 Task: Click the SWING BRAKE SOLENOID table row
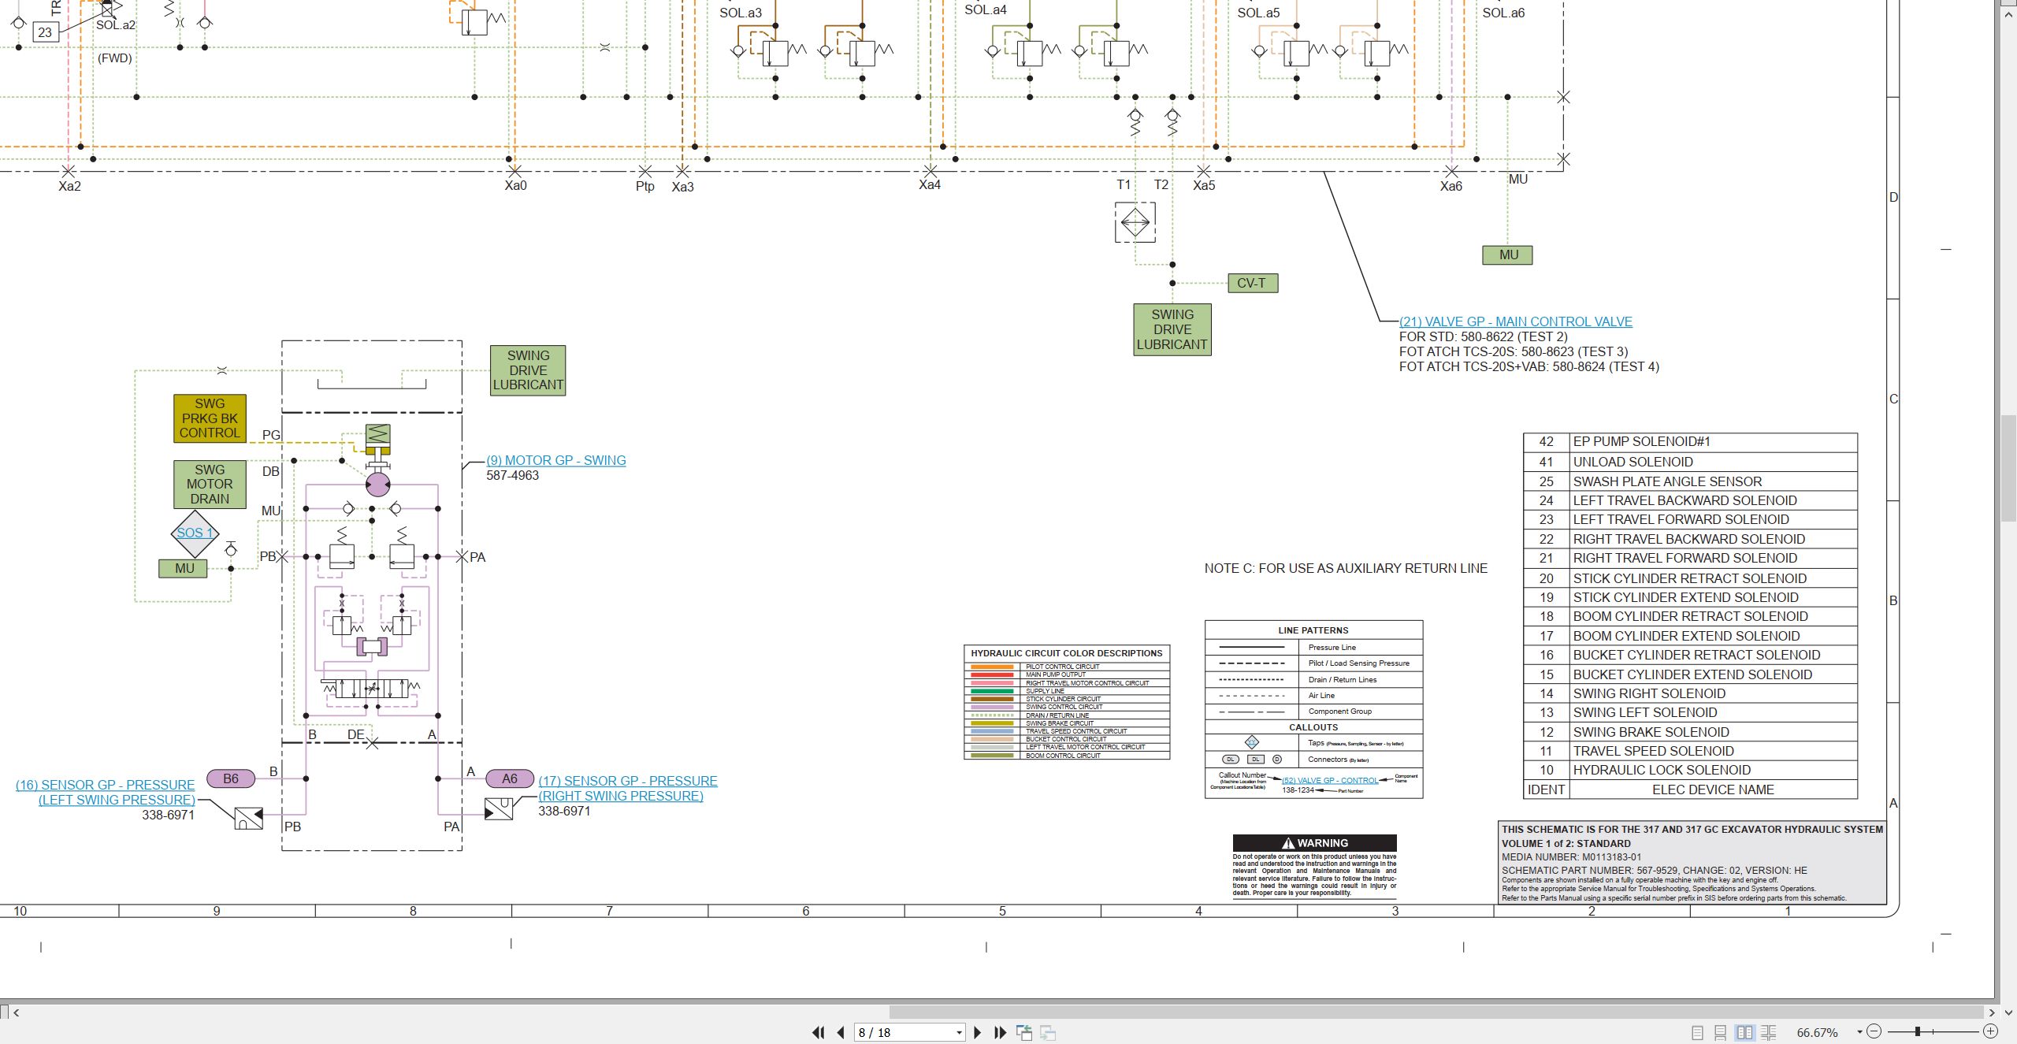pyautogui.click(x=1690, y=732)
